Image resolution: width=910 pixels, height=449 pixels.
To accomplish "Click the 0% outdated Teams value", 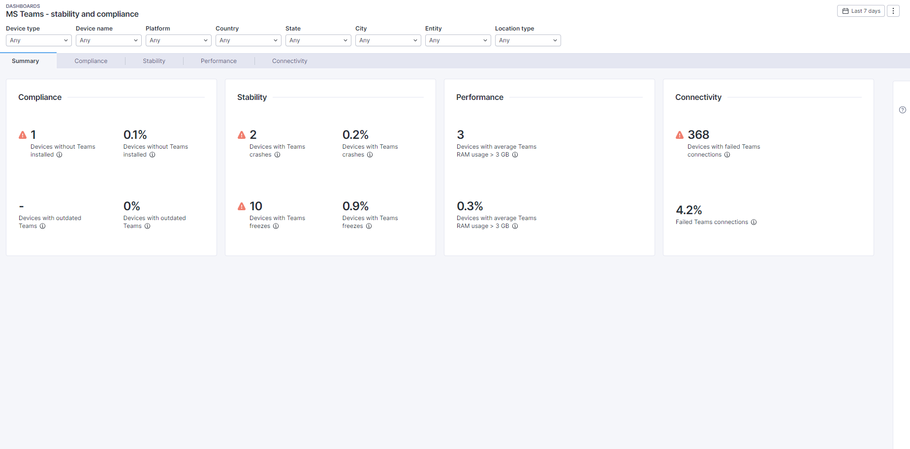I will (132, 206).
